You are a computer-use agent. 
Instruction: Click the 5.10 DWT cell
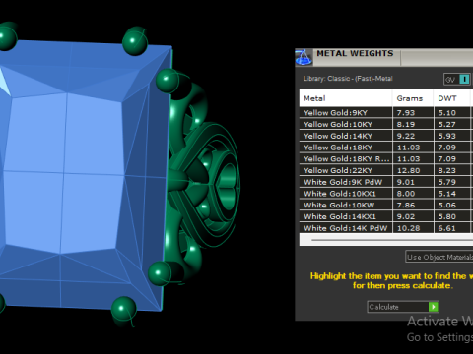[452, 113]
